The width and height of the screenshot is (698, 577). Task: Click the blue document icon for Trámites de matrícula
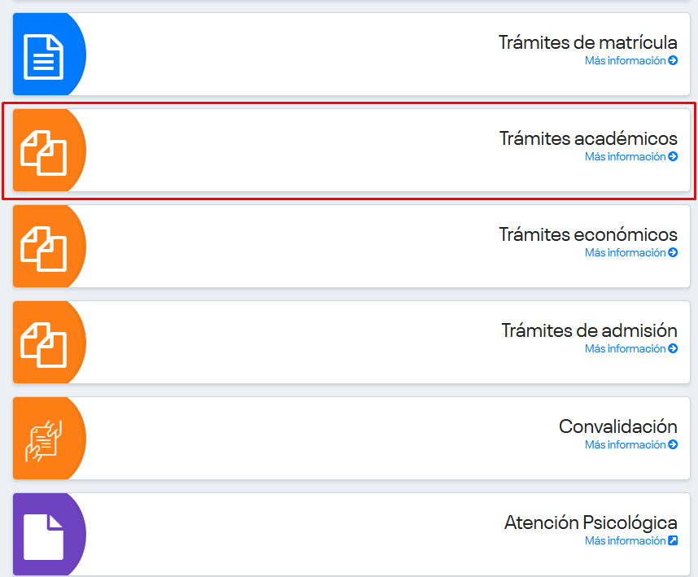pos(44,56)
